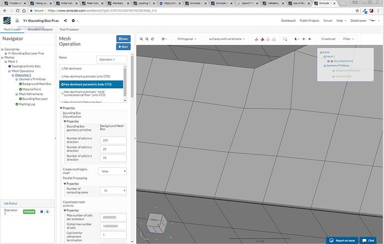Toggle BoundingVolume eye in scene tree
Image resolution: width=384 pixels, height=244 pixels.
pyautogui.click(x=332, y=61)
